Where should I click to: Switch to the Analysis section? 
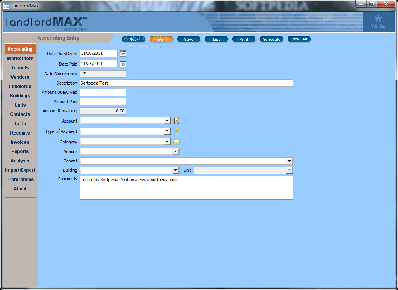click(x=20, y=161)
